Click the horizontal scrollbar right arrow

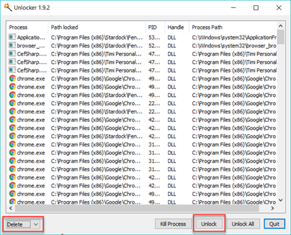pos(272,208)
